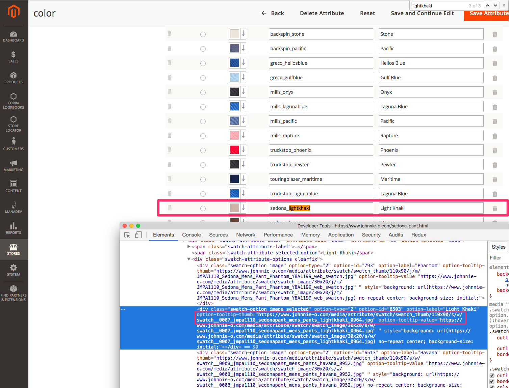
Task: Click the pink mills_rapture color swatch
Action: point(234,135)
